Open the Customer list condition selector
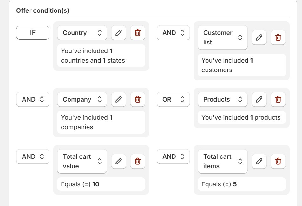 (222, 37)
